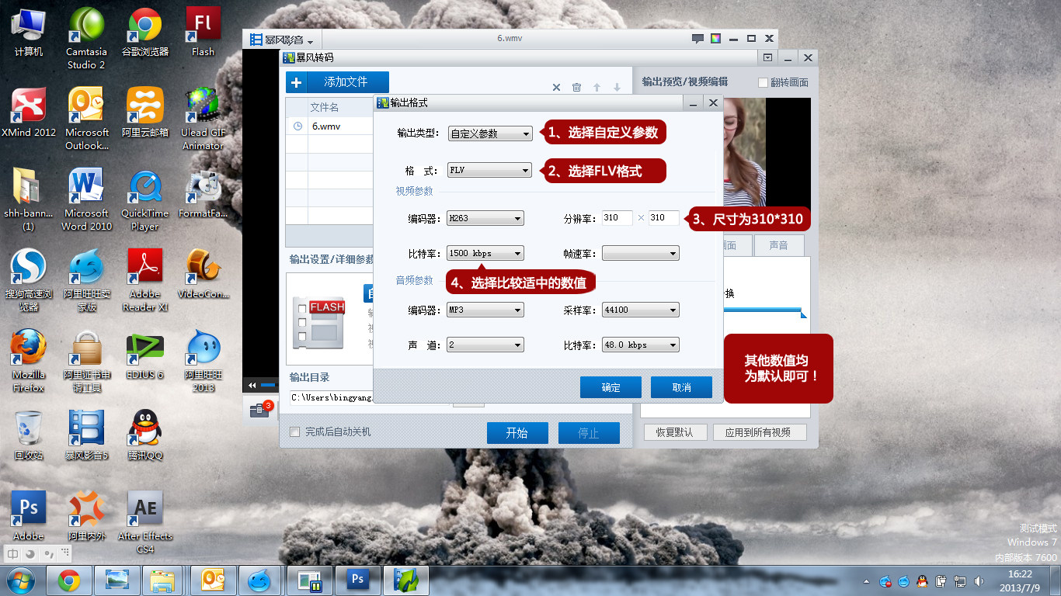Image resolution: width=1061 pixels, height=596 pixels.
Task: Expand the empty 帧速率 dropdown
Action: point(641,254)
